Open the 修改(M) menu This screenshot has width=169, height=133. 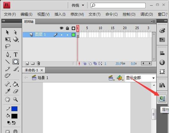tap(77, 14)
